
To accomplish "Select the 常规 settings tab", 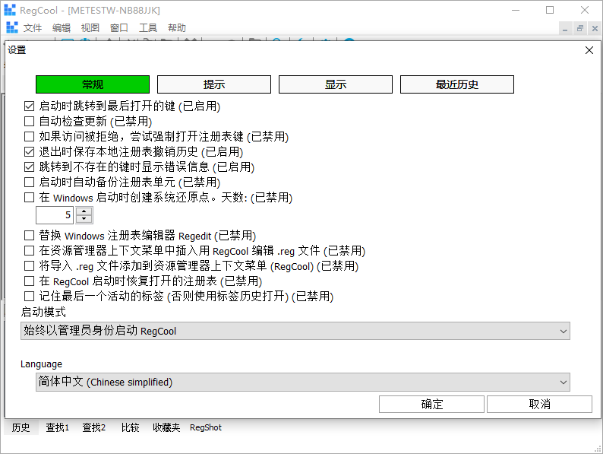I will coord(93,84).
